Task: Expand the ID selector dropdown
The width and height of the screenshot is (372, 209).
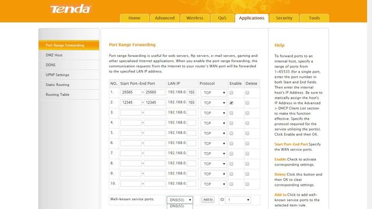Action: [x=238, y=200]
